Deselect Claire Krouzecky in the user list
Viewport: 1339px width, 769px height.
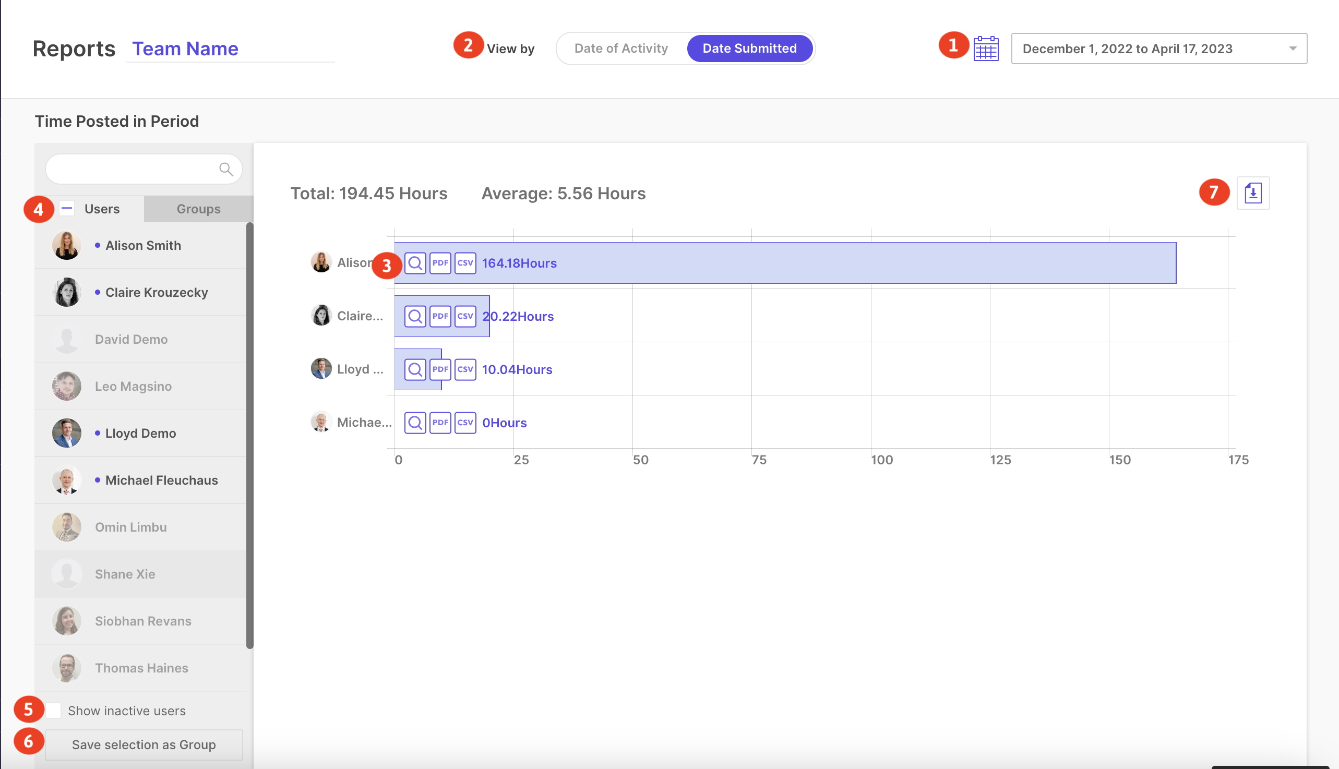click(140, 293)
